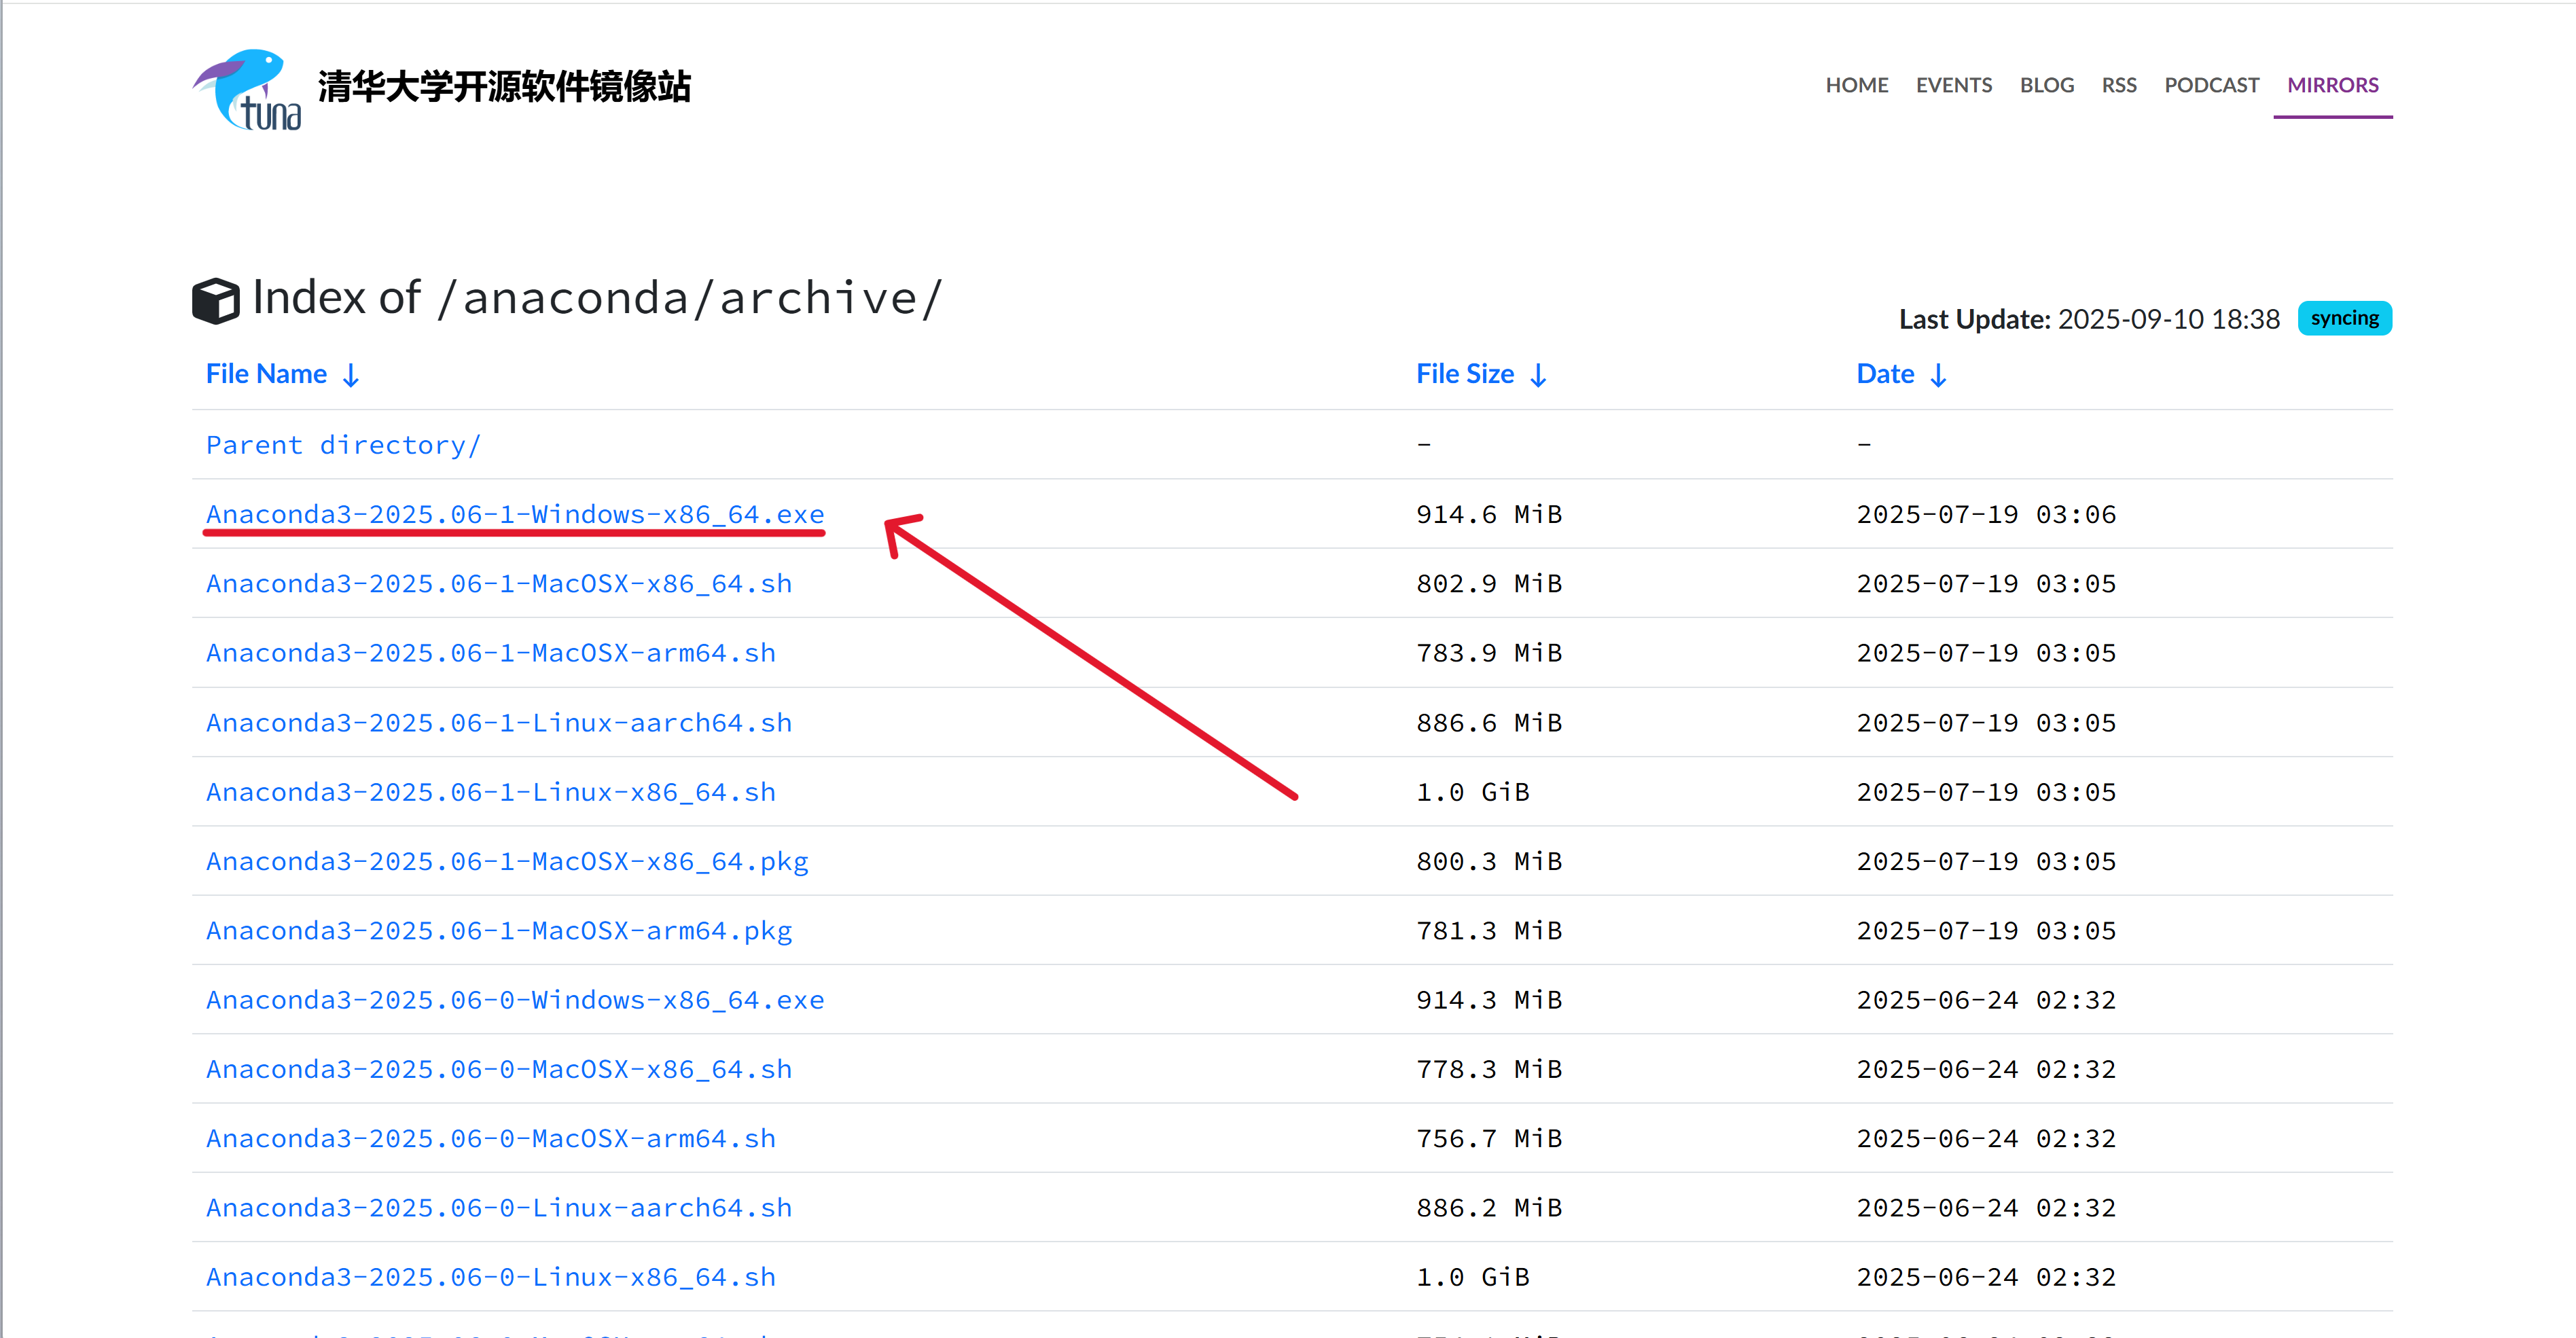Download Anaconda3-2025.06-1-MacOSX-arm64.sh

tap(490, 653)
